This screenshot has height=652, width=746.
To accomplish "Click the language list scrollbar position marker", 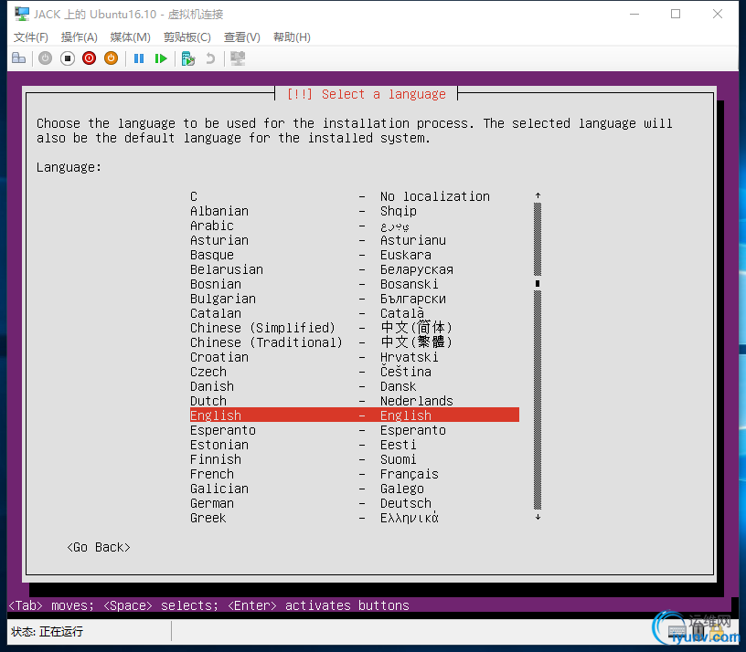I will coord(538,284).
